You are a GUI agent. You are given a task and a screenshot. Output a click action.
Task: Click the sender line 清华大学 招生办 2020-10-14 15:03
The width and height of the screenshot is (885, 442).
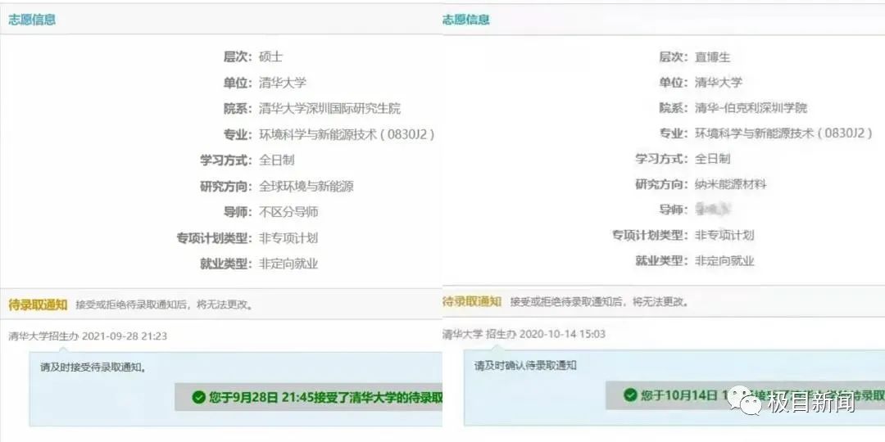(x=524, y=334)
